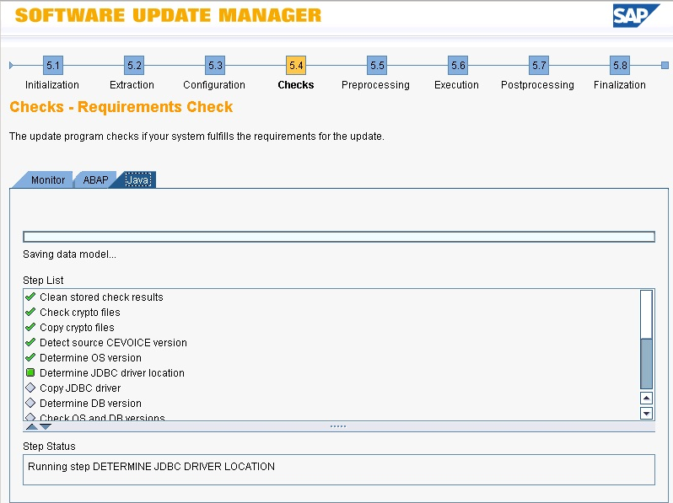Screen dimensions: 673x503
Task: Click the Saving data model progress bar
Action: click(x=339, y=237)
